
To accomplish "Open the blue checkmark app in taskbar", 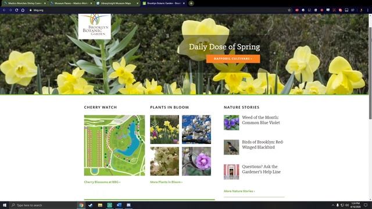I will [91, 205].
